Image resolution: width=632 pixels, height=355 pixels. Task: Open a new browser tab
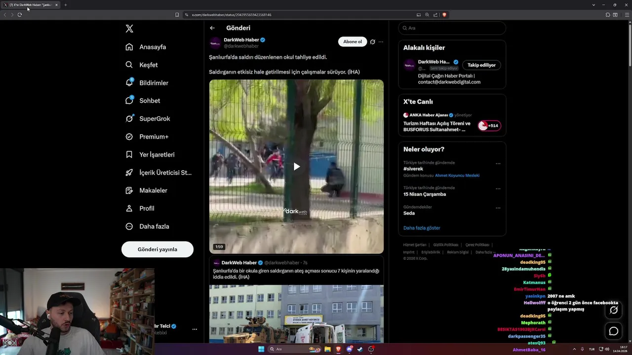pos(65,5)
